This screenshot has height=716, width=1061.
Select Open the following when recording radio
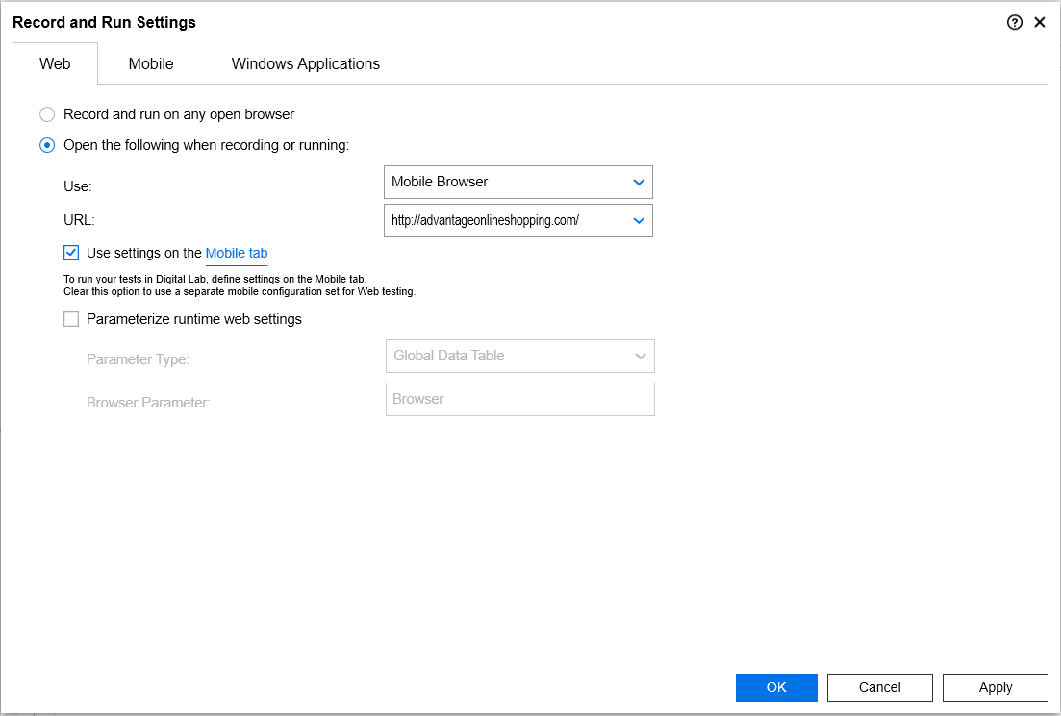click(x=47, y=145)
